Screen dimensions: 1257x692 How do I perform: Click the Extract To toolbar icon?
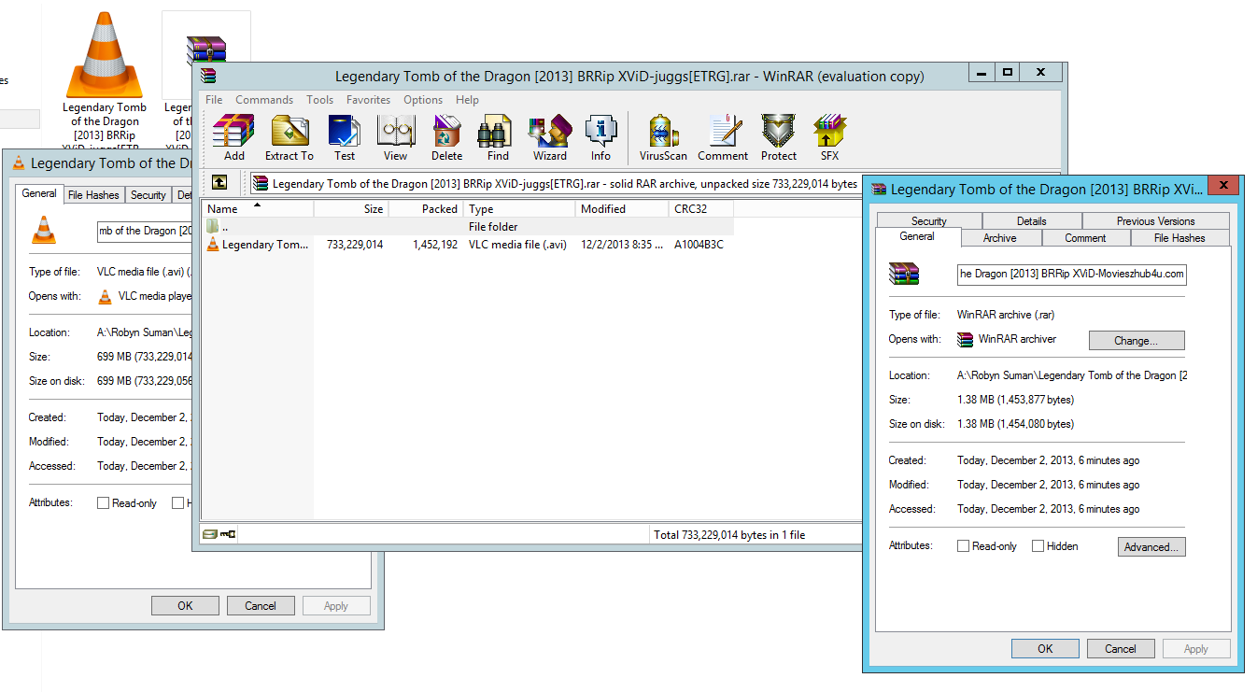click(290, 137)
